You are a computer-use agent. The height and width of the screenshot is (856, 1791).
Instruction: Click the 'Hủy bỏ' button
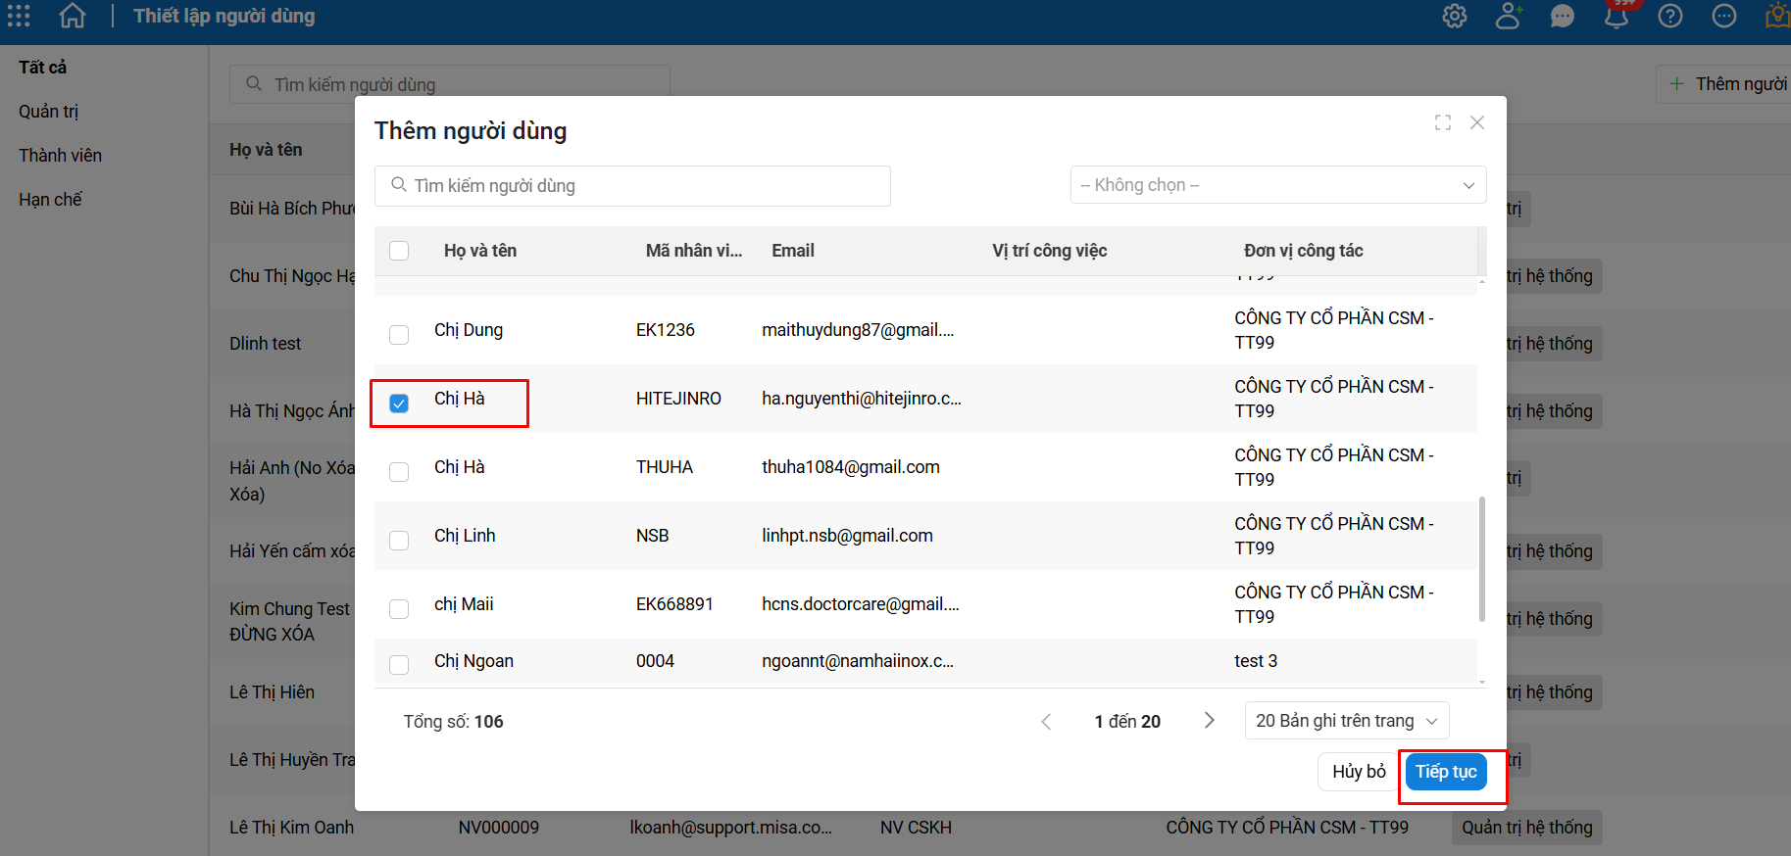pos(1358,772)
